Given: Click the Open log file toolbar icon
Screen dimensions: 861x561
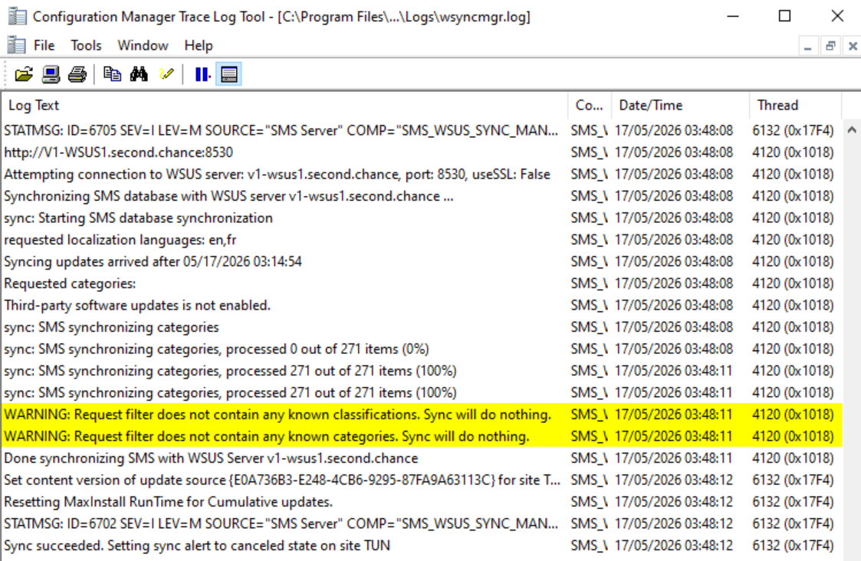Looking at the screenshot, I should coord(24,74).
